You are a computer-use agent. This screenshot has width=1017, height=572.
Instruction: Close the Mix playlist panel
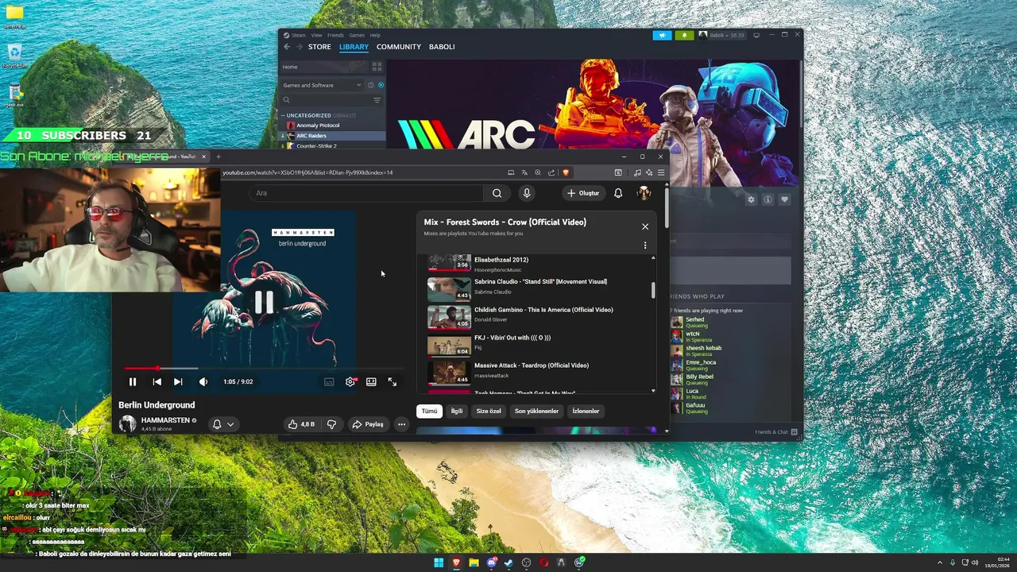645,226
